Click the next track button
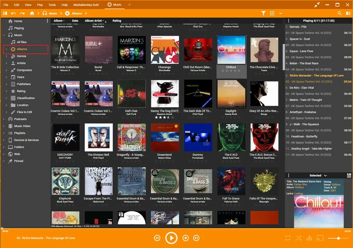 (x=196, y=238)
